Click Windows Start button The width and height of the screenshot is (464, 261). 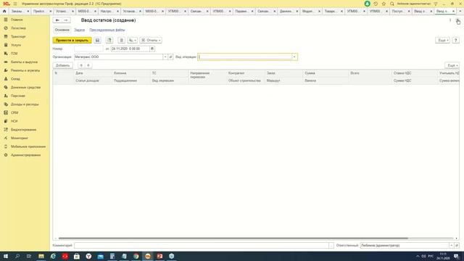[x=6, y=256]
